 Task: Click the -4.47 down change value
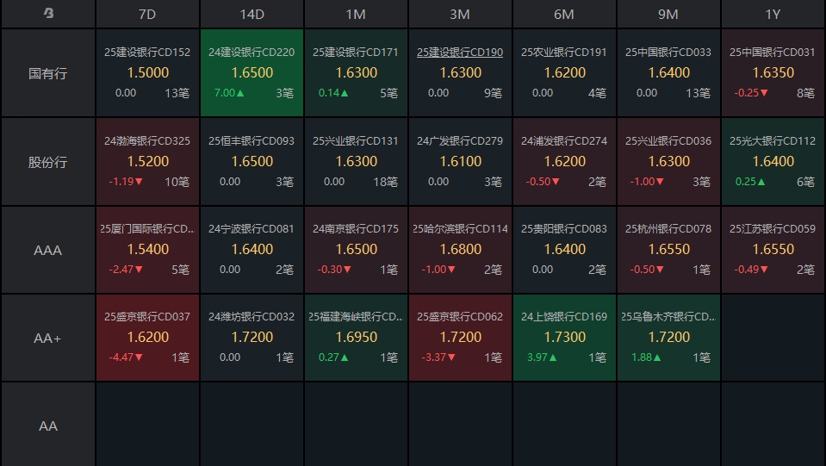(126, 357)
